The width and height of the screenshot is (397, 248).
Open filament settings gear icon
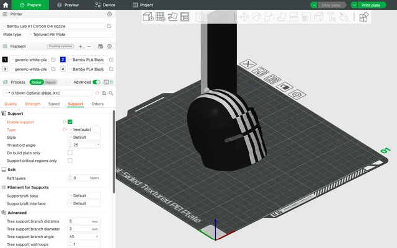click(109, 46)
